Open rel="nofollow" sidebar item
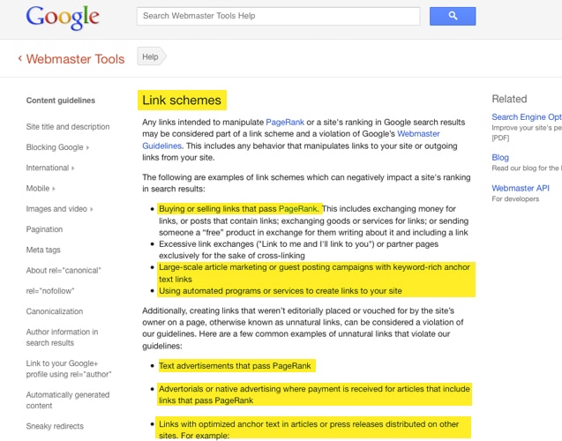The height and width of the screenshot is (441, 562). pyautogui.click(x=50, y=291)
